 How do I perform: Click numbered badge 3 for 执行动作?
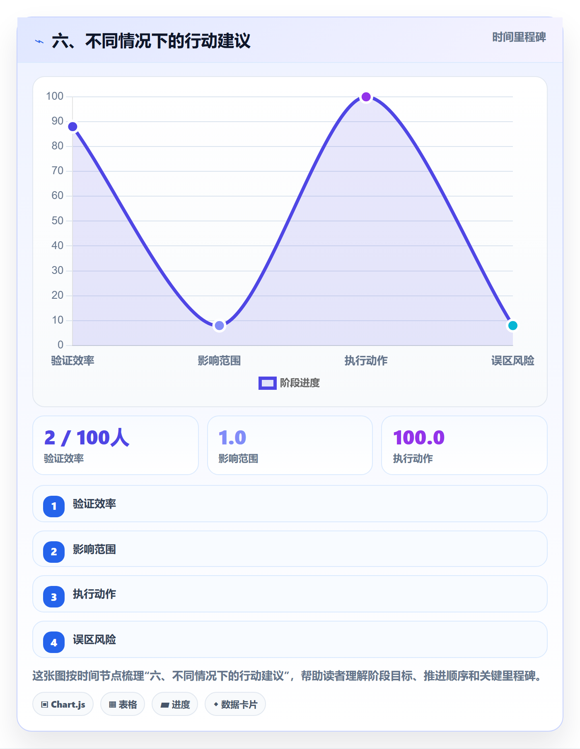(x=54, y=597)
